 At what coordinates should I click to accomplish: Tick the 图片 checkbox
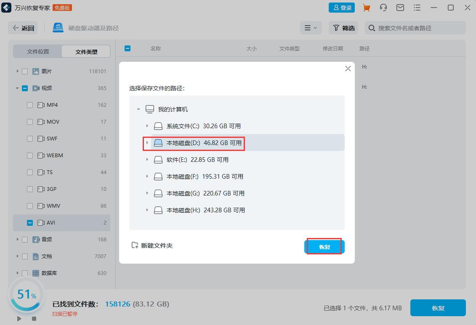pos(25,71)
